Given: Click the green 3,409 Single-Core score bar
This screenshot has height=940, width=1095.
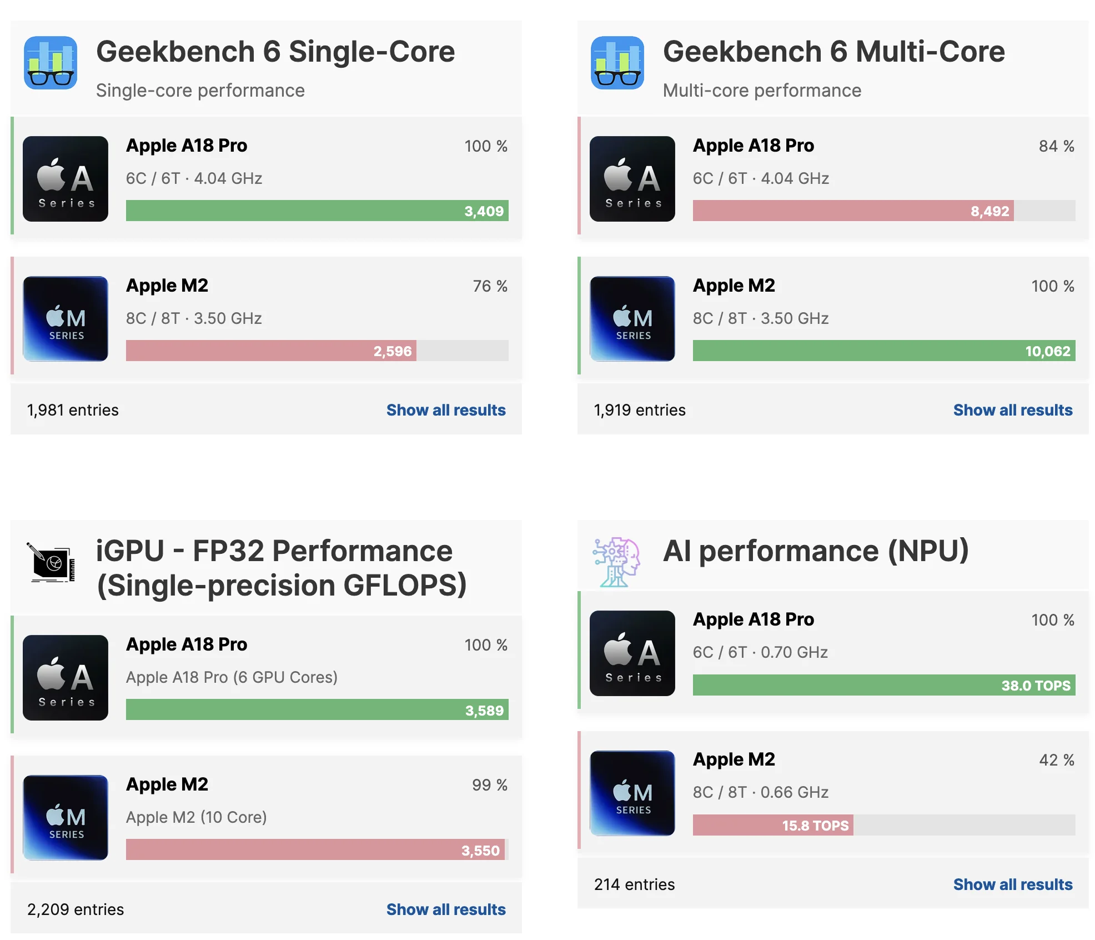Looking at the screenshot, I should [317, 211].
